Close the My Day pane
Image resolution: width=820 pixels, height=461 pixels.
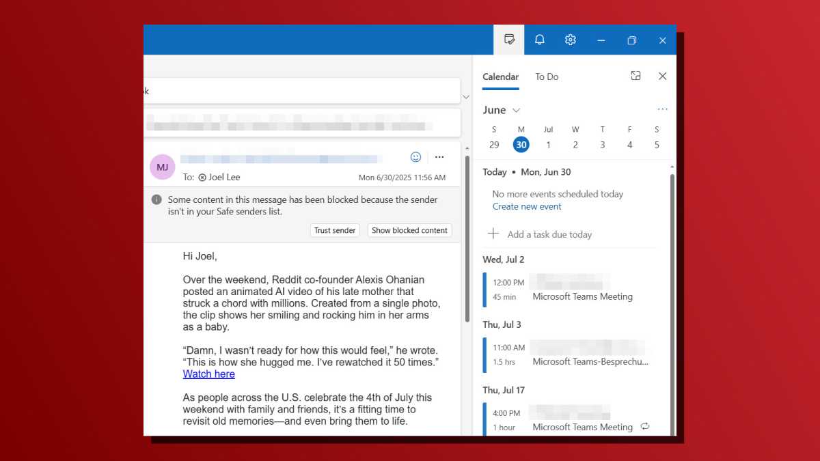pos(662,76)
